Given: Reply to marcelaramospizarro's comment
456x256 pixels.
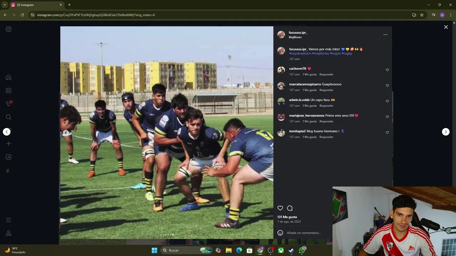Looking at the screenshot, I should (326, 90).
